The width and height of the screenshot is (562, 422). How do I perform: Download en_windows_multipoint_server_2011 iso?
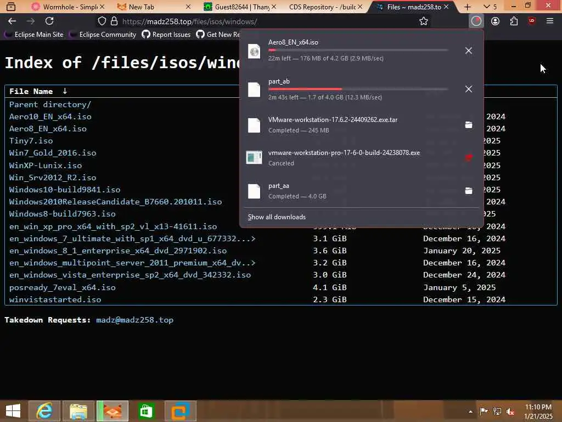pos(132,263)
